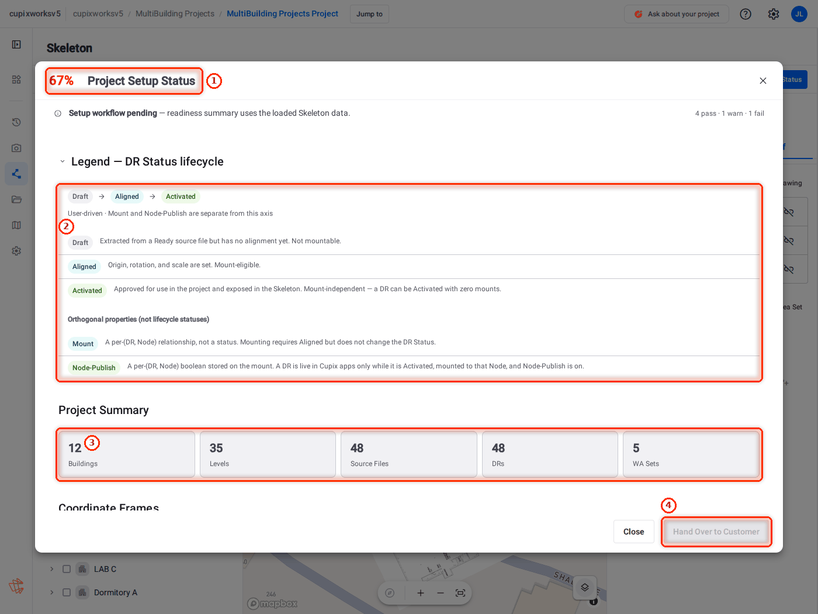The image size is (818, 614).
Task: Click the '4 pass · 1 warn · 1 fail' summary text
Action: point(729,113)
